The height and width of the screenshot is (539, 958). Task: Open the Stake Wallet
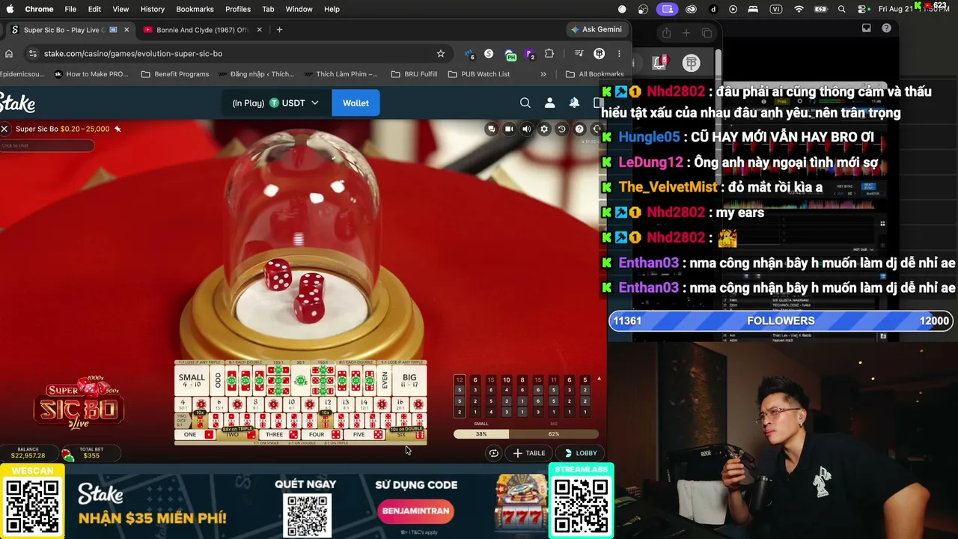click(x=356, y=103)
